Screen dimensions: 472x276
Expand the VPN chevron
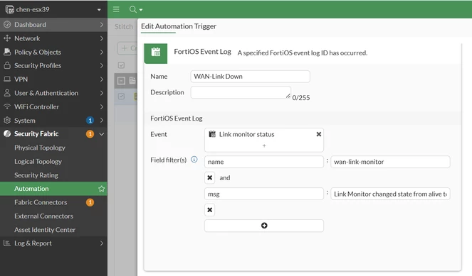click(x=101, y=79)
